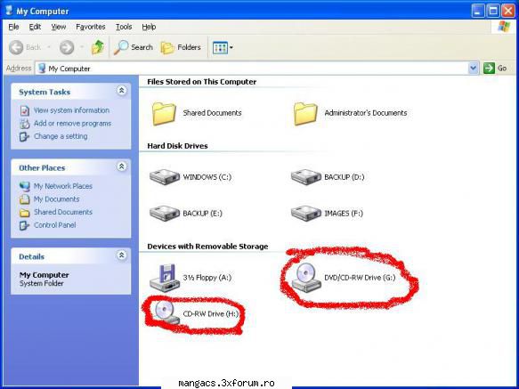
Task: Open the Search toolbar button
Action: [133, 47]
